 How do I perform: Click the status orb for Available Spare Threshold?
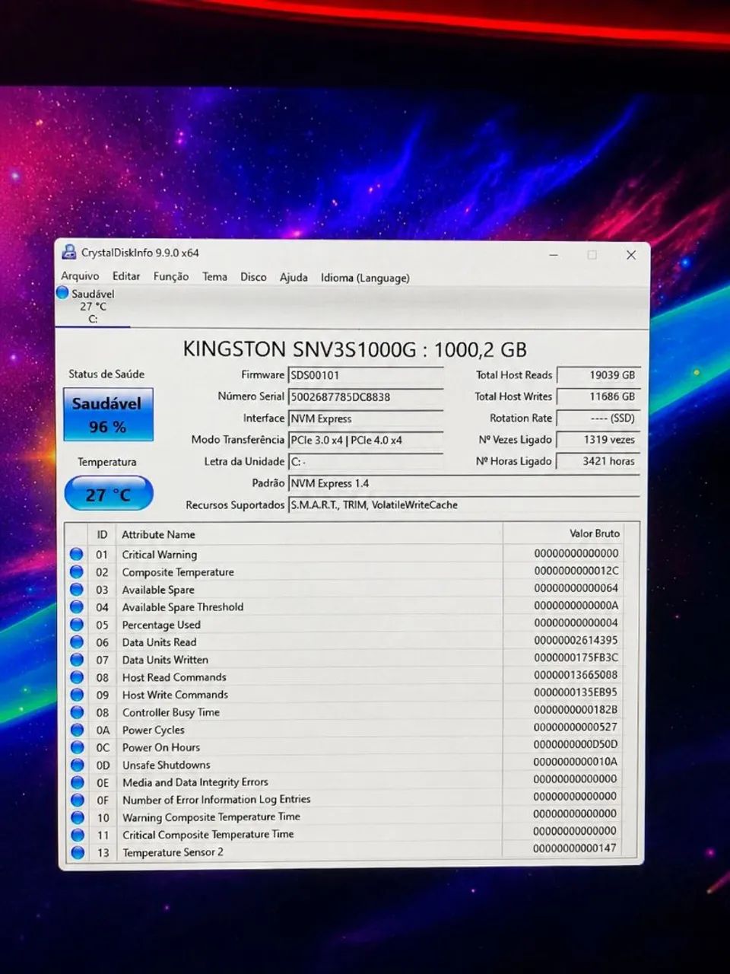77,606
